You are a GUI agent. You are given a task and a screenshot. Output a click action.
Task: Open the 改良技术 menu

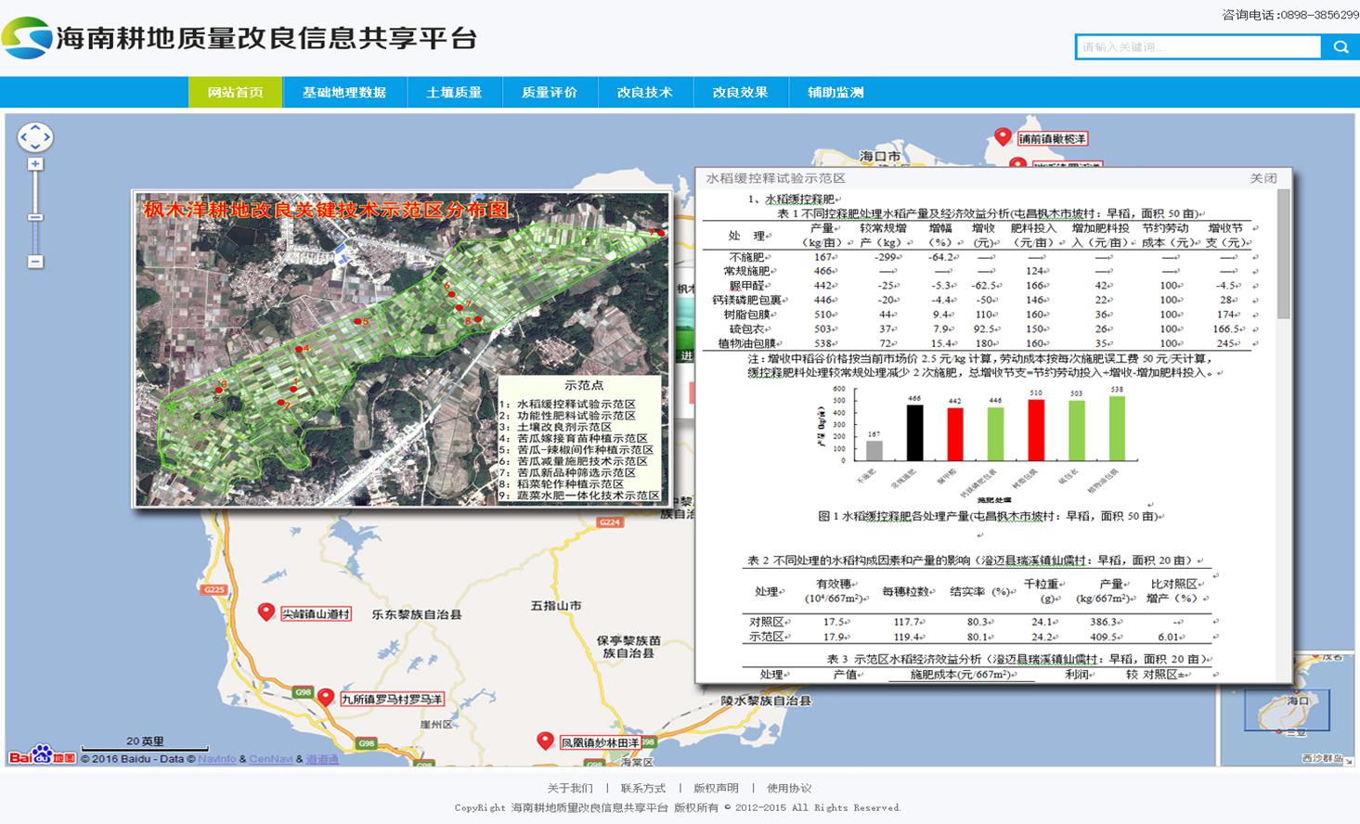pyautogui.click(x=645, y=92)
